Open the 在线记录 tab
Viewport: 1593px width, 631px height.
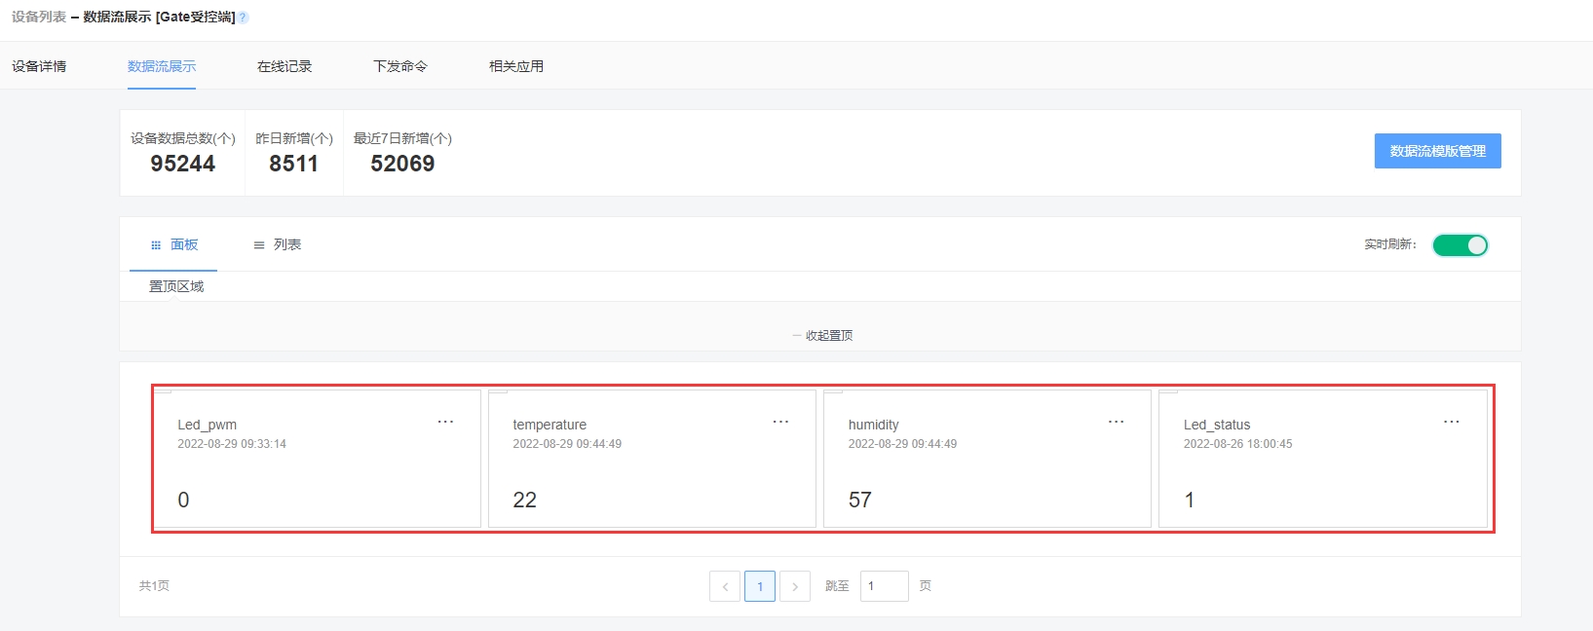[x=284, y=66]
